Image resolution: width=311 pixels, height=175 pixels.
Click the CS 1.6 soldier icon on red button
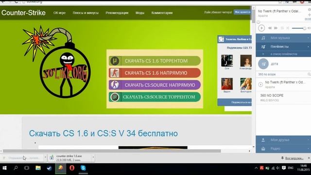coord(115,73)
